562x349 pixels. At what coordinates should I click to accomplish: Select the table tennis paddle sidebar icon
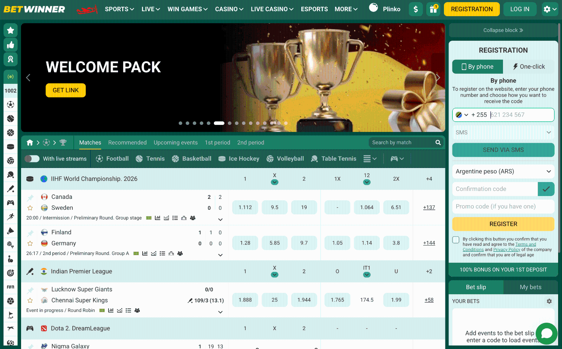[11, 175]
